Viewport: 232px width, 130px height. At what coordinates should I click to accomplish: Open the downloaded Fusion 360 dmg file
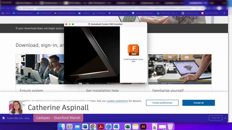(16, 118)
